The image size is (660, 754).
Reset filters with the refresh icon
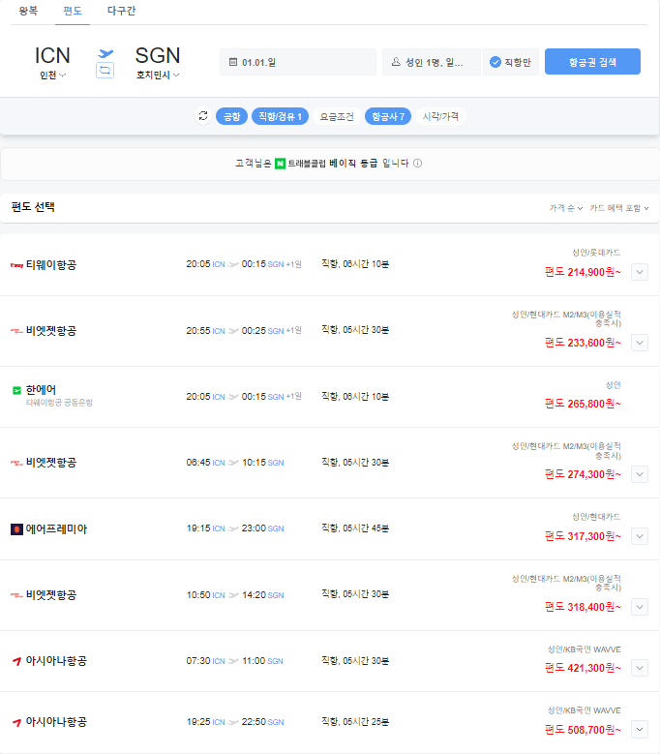click(203, 116)
